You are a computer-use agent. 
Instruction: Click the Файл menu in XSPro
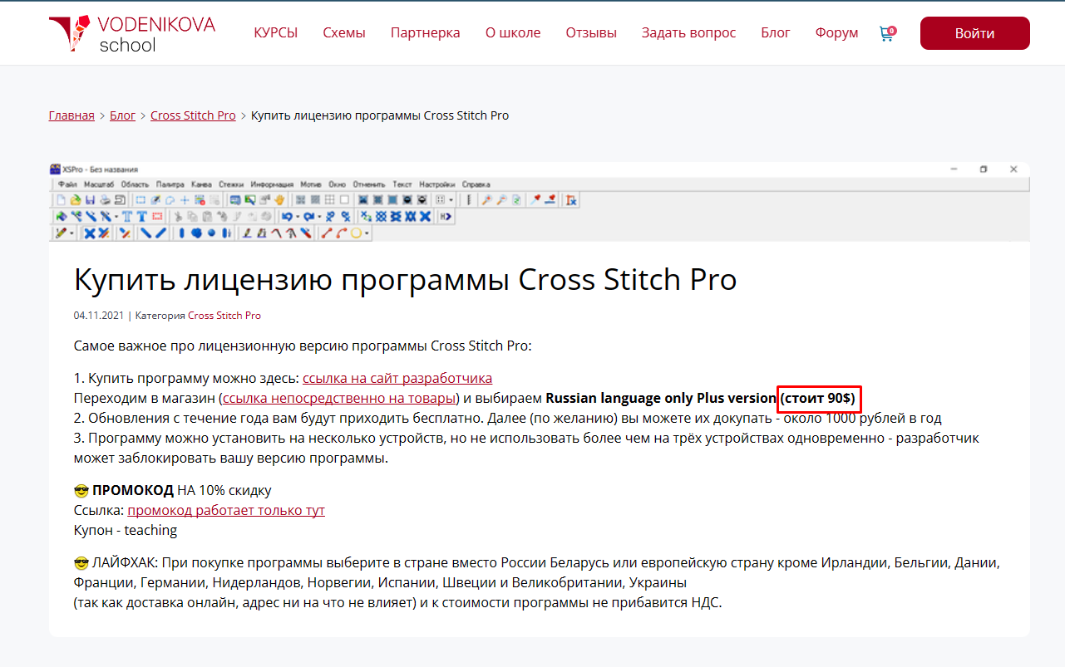[68, 184]
